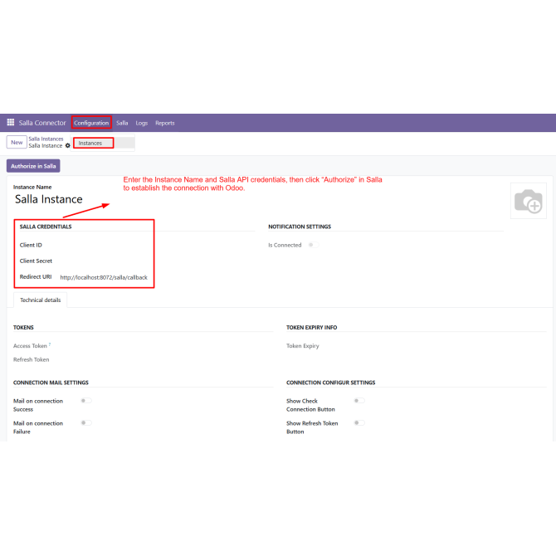
Task: Open the Salla menu
Action: (x=122, y=123)
